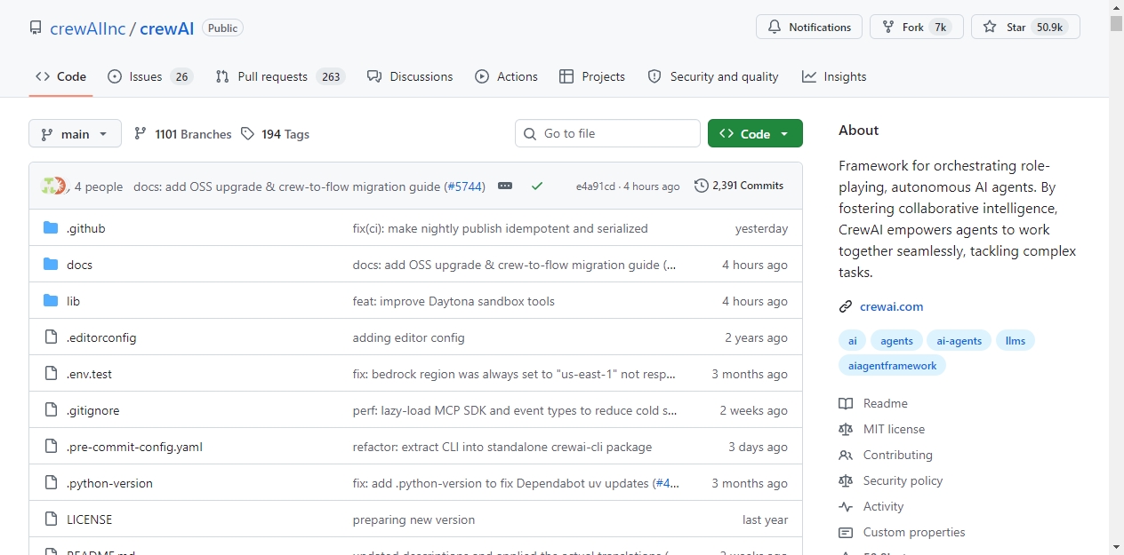Click the file icon beside .gitignore
This screenshot has height=555, width=1124.
[x=51, y=410]
